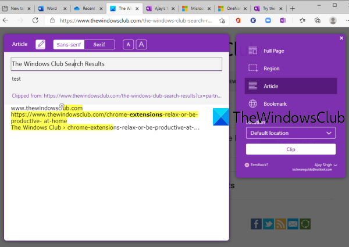This screenshot has width=349, height=247.
Task: Close The Windows Club active tab
Action: [137, 9]
